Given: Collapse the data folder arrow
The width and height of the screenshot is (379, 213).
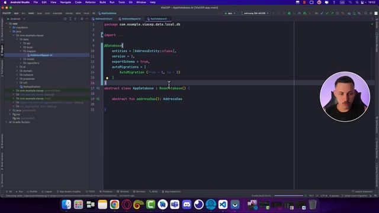Looking at the screenshot, I should pos(17,40).
